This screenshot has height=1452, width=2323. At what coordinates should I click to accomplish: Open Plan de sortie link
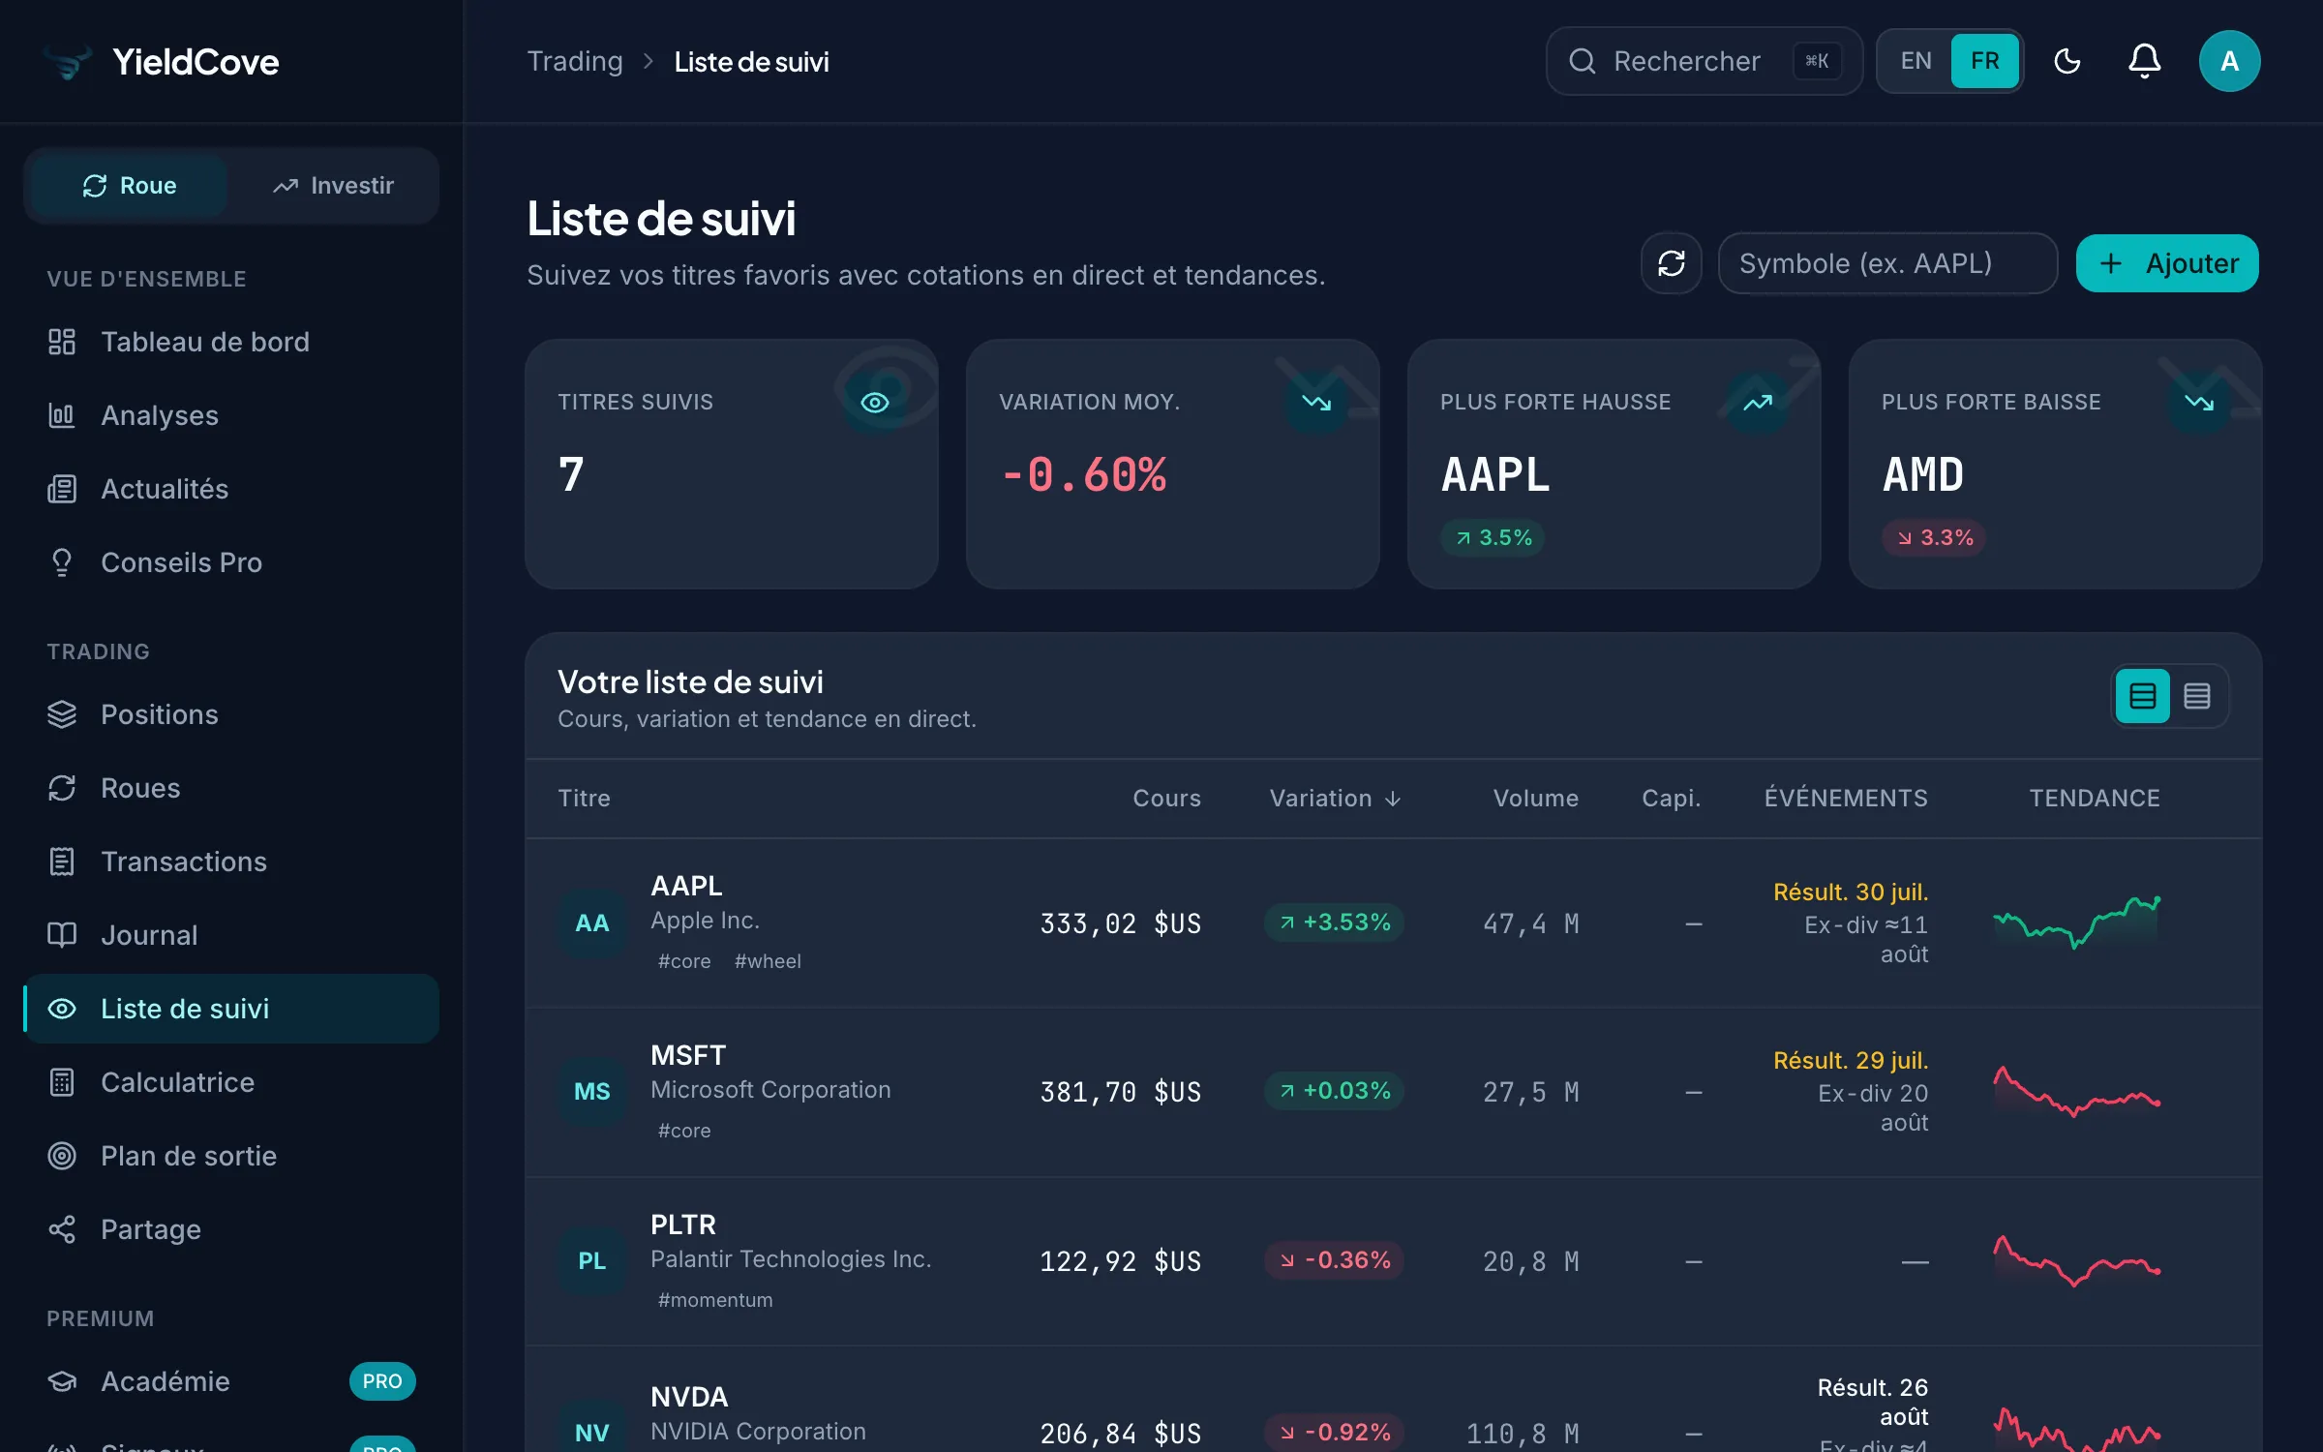click(231, 1156)
